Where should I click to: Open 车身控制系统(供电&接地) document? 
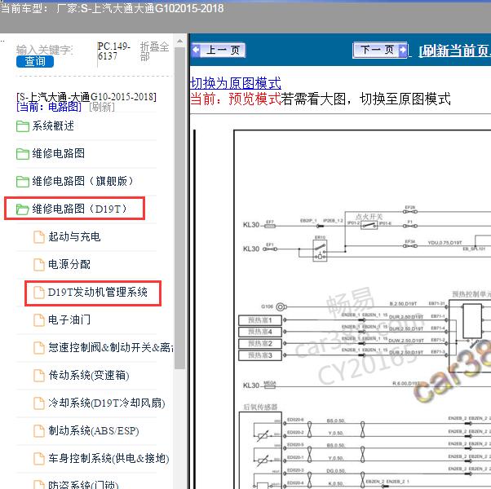[x=108, y=458]
